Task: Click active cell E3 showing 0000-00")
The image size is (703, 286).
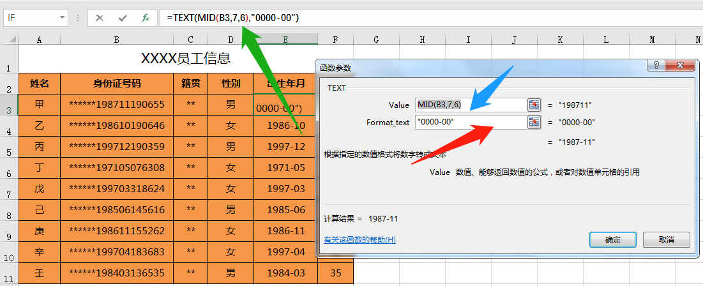Action: tap(285, 105)
